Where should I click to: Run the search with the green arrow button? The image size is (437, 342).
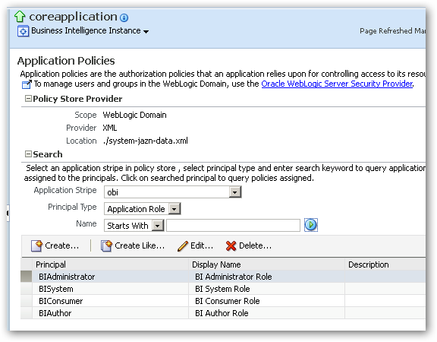[311, 225]
